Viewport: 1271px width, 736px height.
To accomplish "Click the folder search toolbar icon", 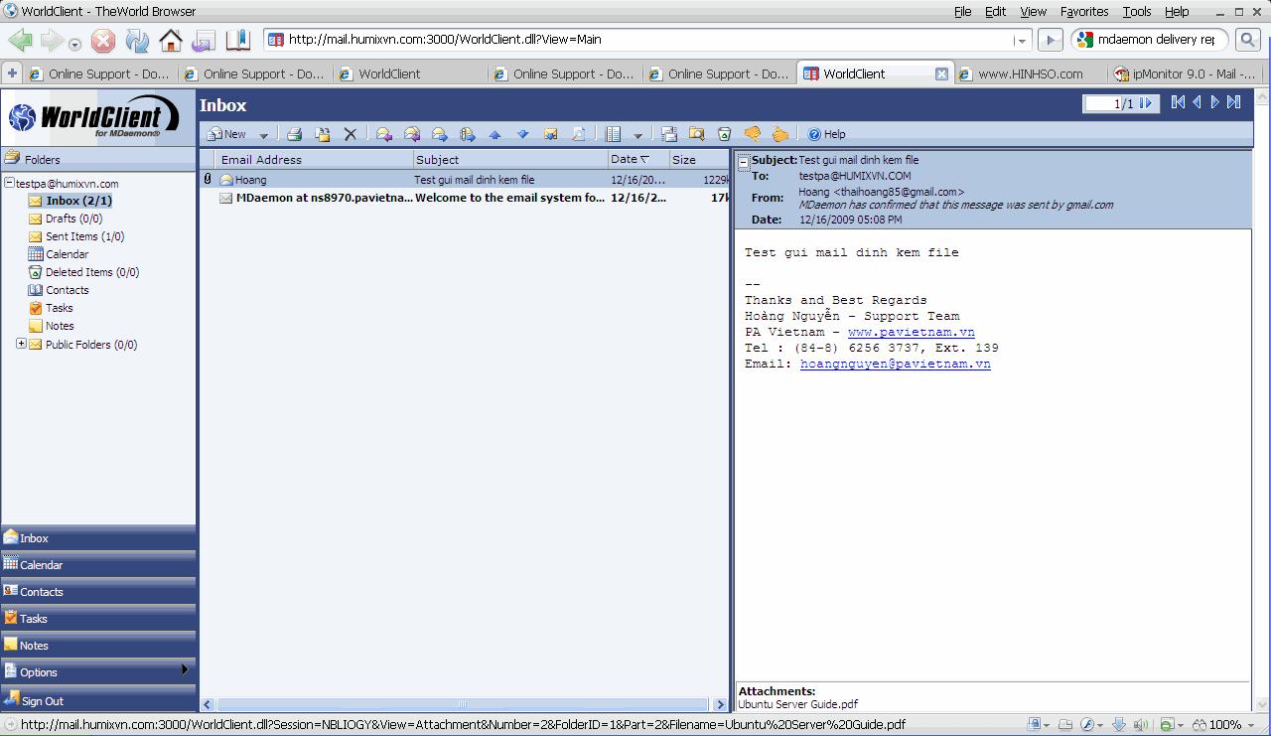I will tap(697, 134).
